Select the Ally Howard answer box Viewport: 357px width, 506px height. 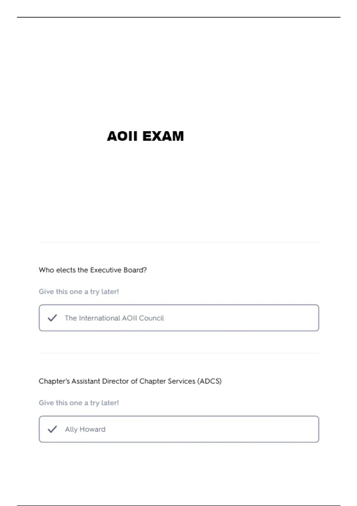click(179, 429)
